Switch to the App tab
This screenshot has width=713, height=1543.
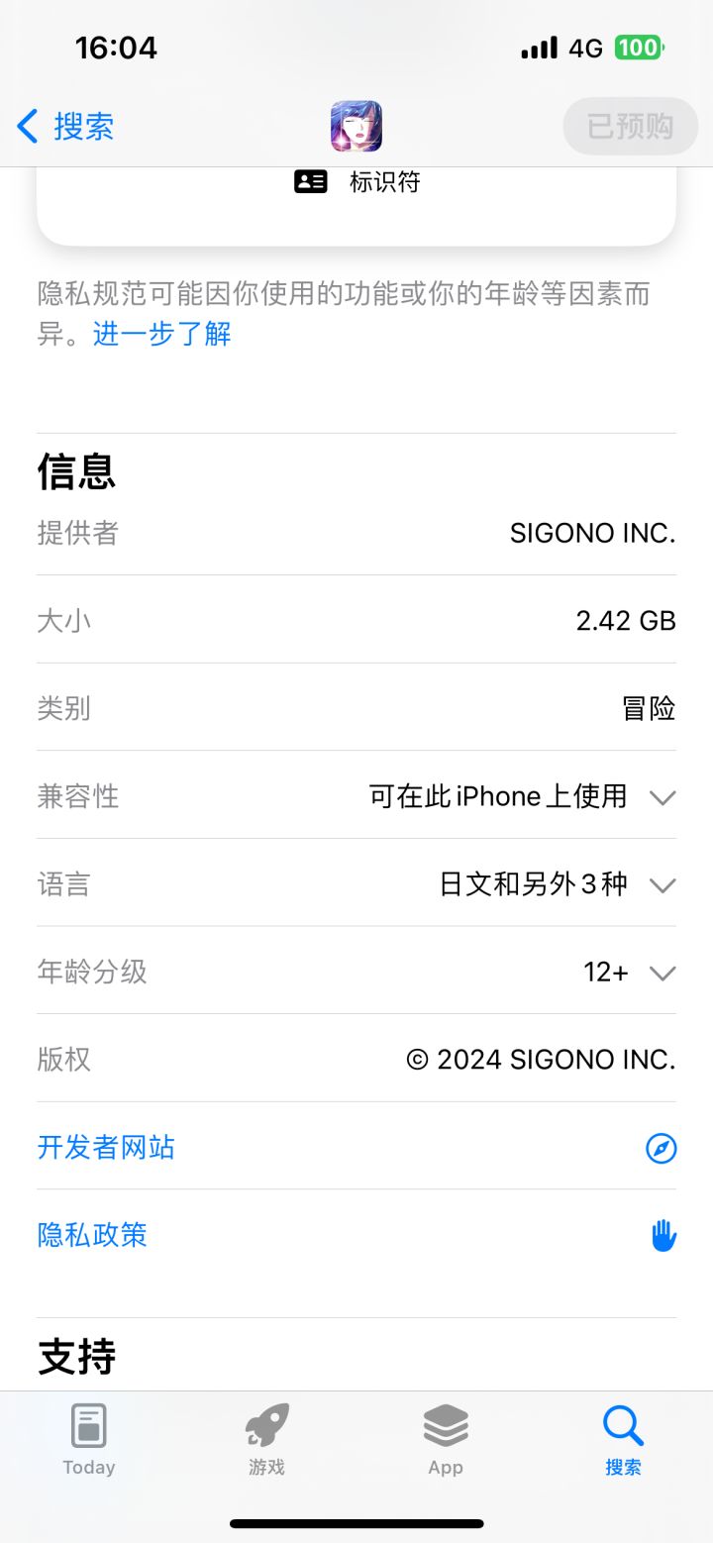point(446,1440)
